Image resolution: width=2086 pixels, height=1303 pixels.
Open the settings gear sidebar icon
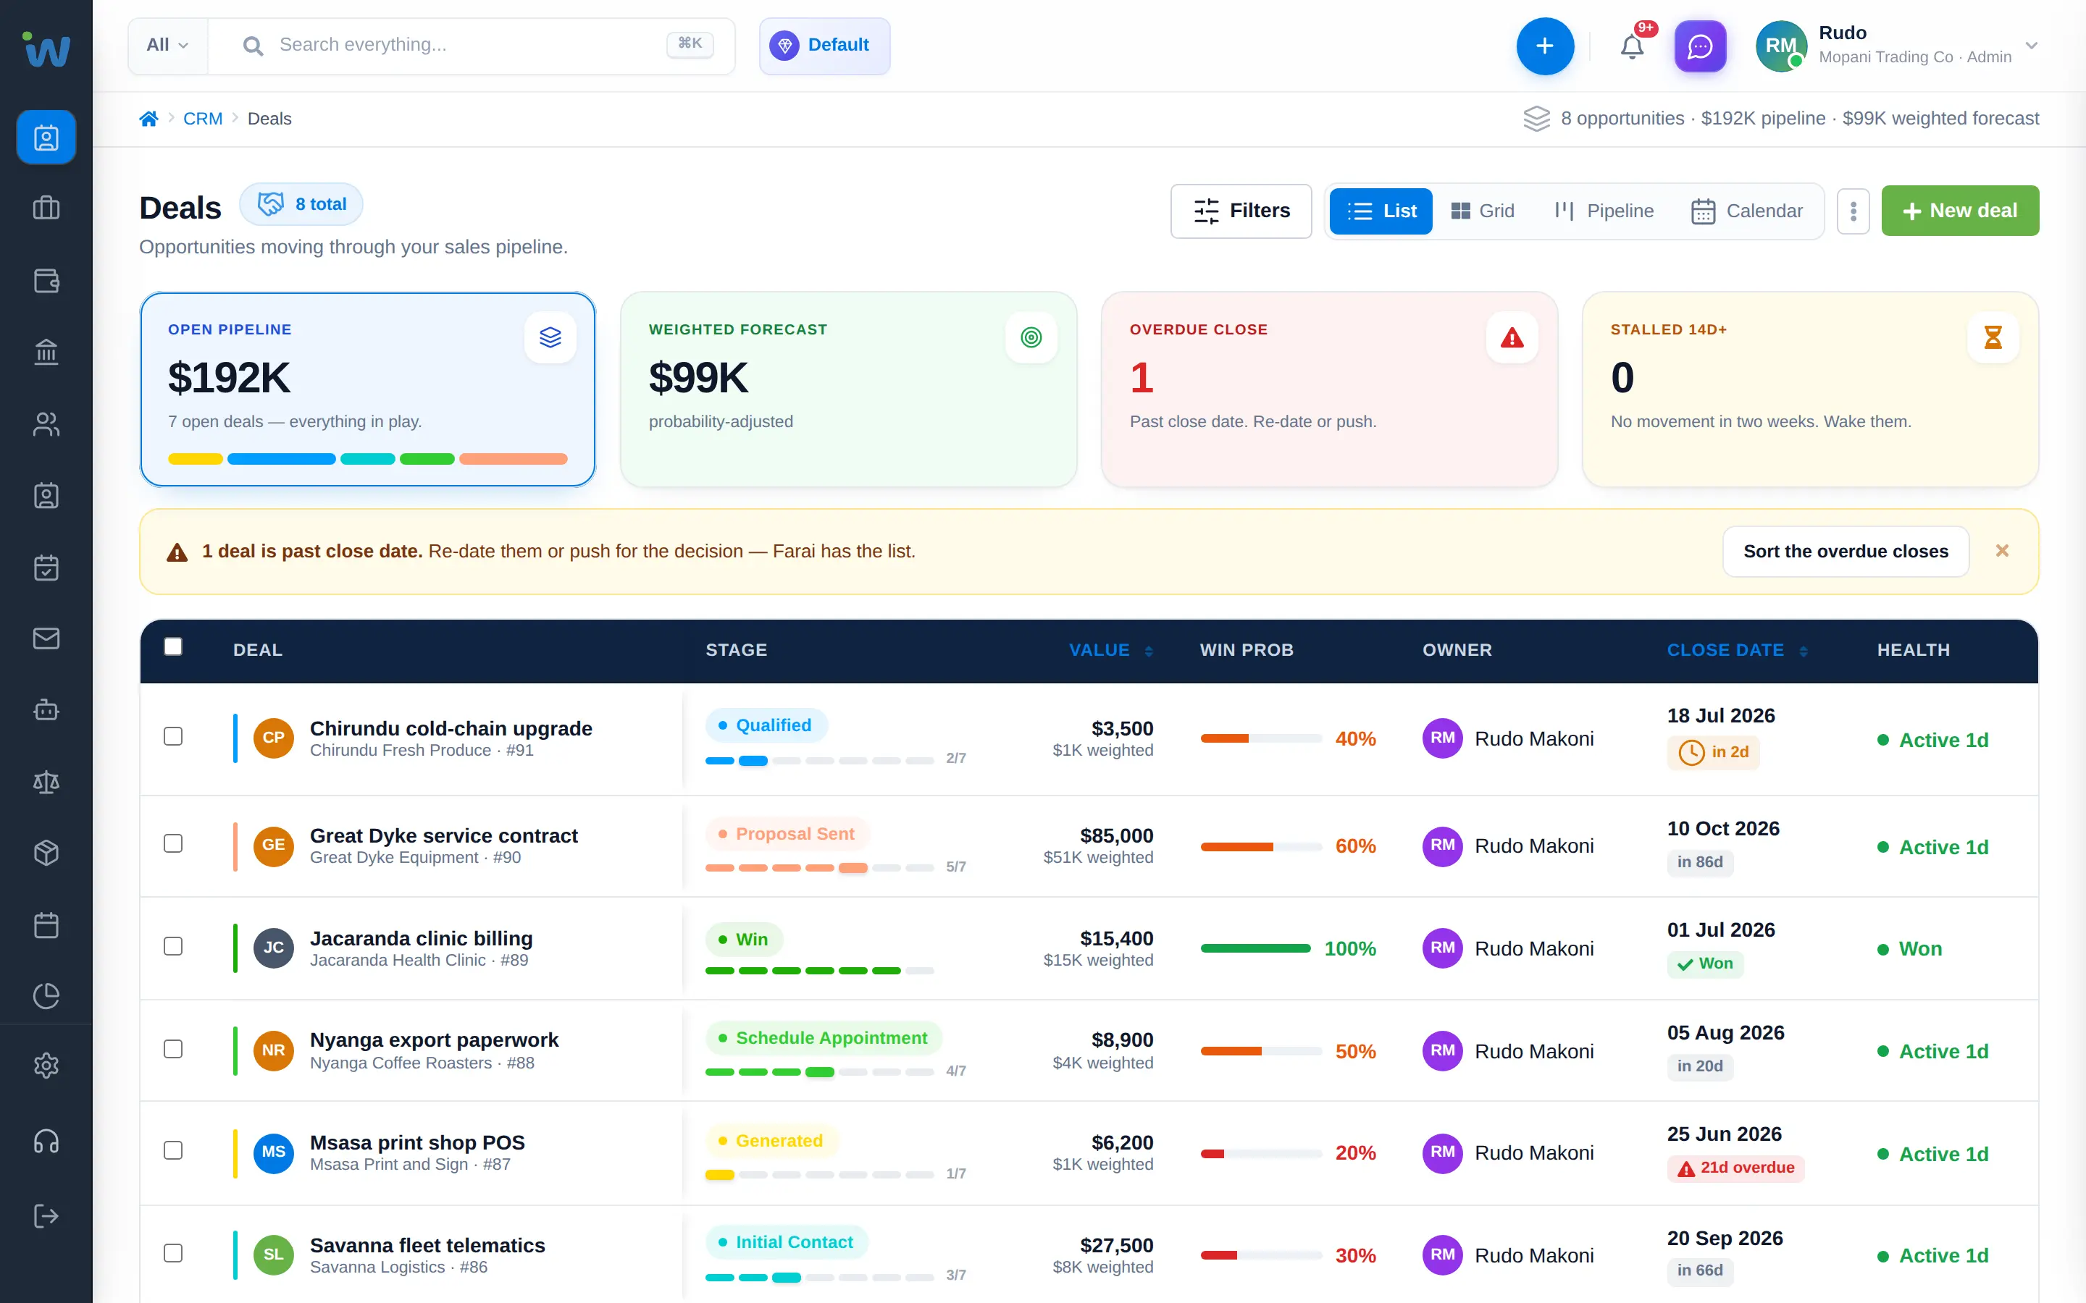(x=46, y=1066)
